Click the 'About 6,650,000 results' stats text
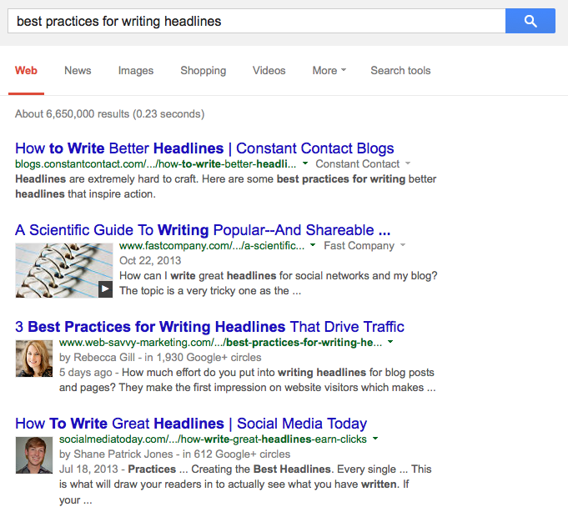 click(109, 113)
